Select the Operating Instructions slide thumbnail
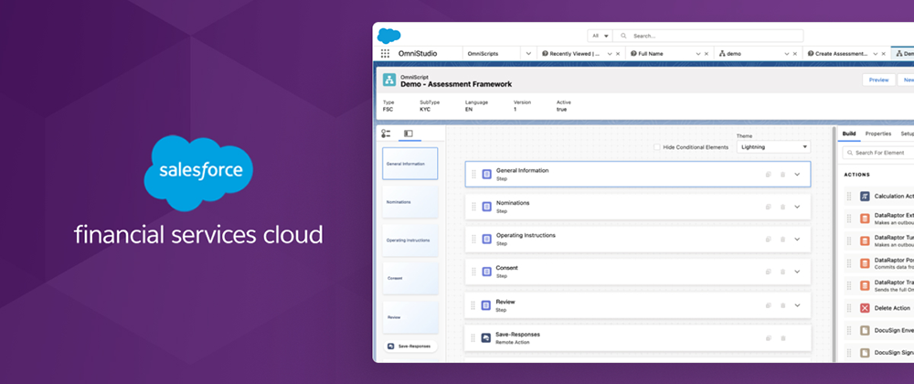The height and width of the screenshot is (384, 914). [409, 240]
